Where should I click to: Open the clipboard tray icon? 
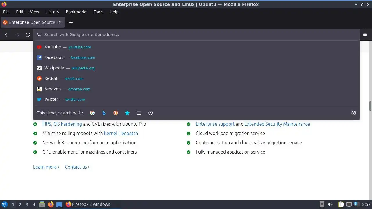click(341, 204)
